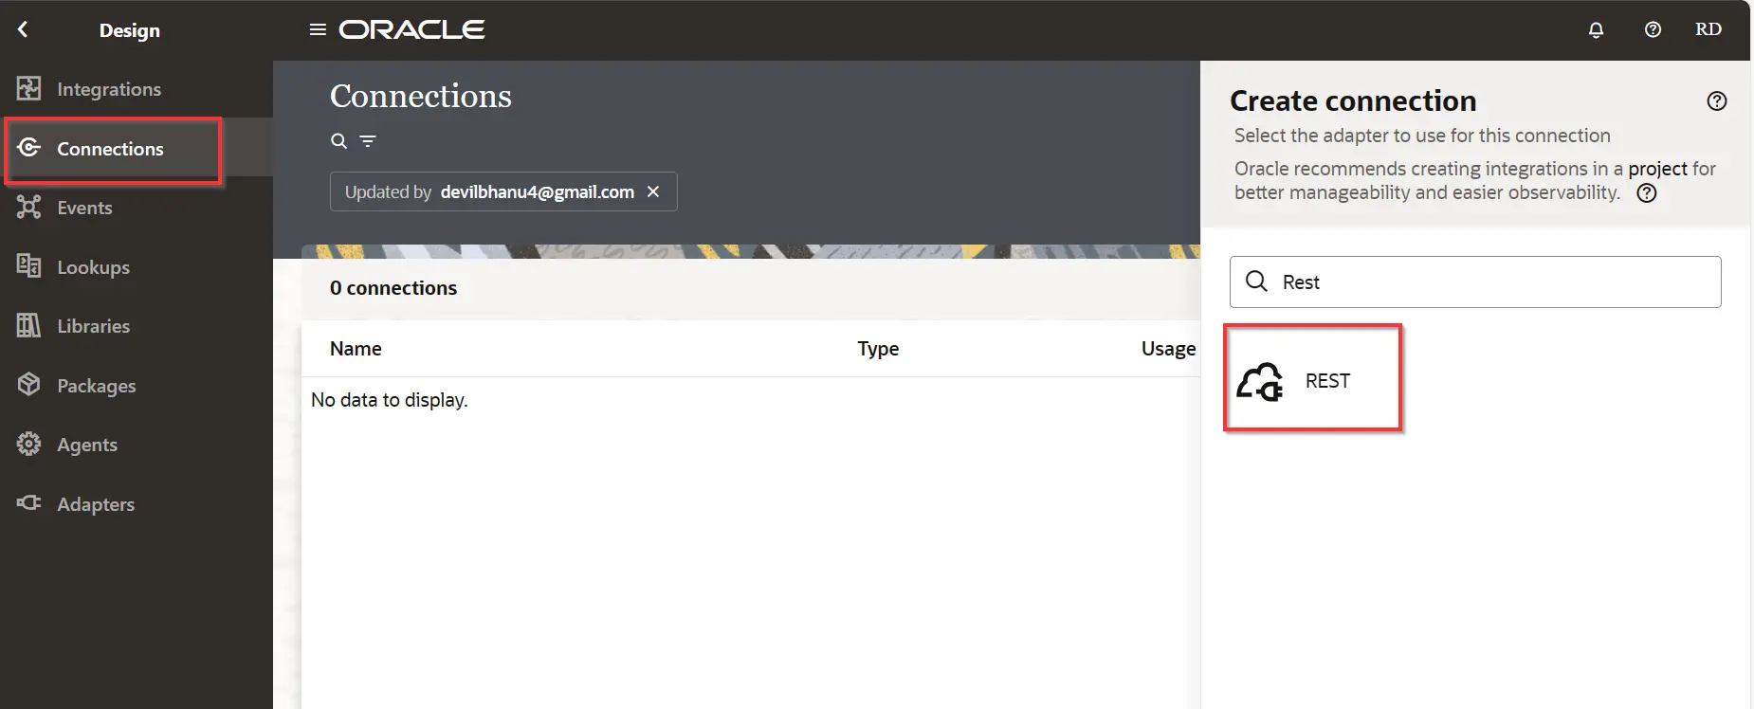The image size is (1754, 709).
Task: Select the REST adapter tile
Action: 1312,380
